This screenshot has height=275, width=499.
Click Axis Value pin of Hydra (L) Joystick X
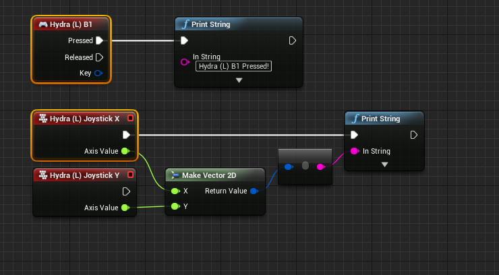(125, 151)
